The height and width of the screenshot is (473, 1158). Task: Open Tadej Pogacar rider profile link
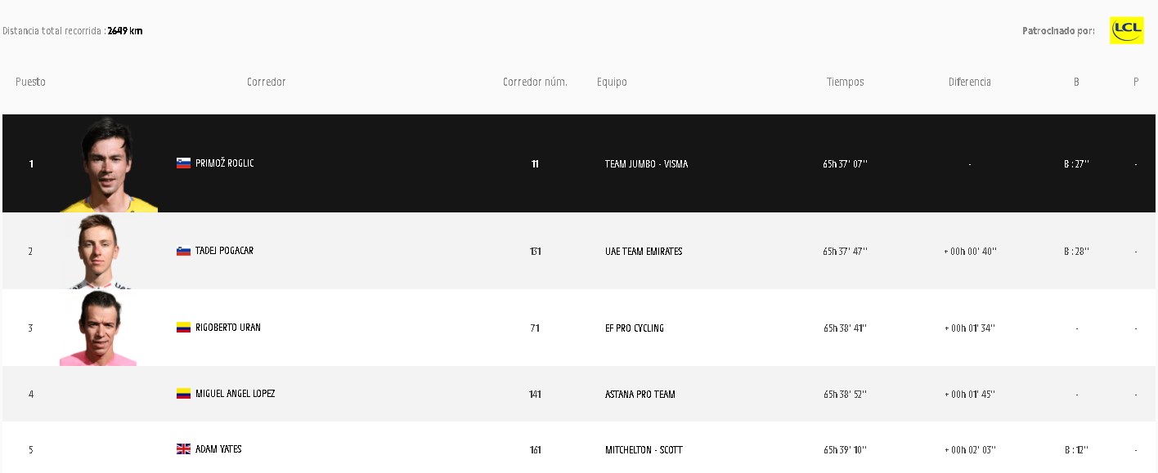[x=224, y=251]
